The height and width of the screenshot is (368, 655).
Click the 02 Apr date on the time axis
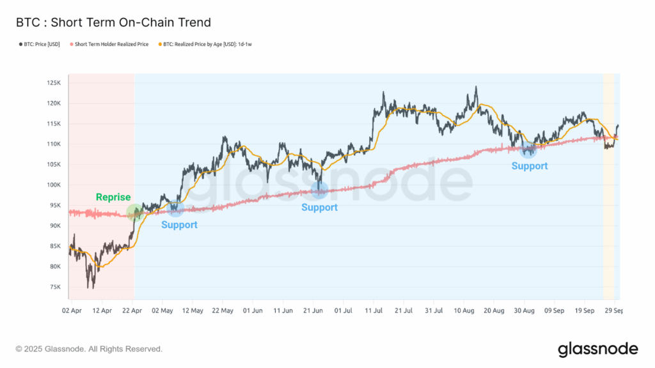point(71,310)
